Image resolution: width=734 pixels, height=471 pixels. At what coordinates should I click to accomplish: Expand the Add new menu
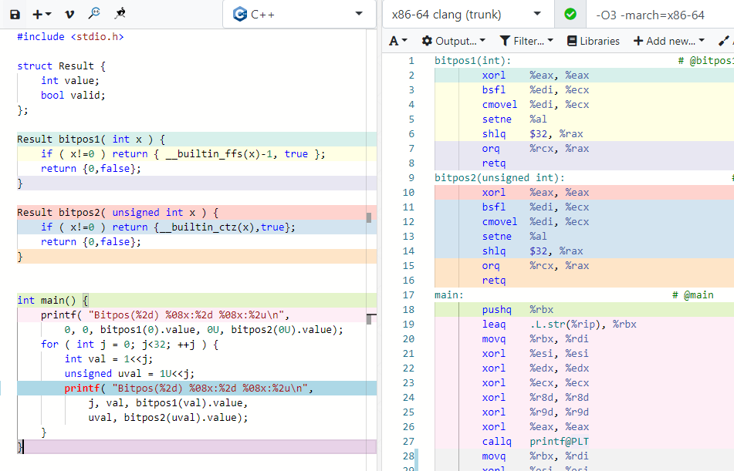pos(668,41)
